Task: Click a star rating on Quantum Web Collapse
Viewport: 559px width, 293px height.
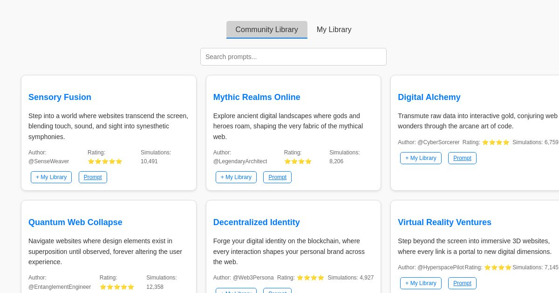Action: (117, 287)
